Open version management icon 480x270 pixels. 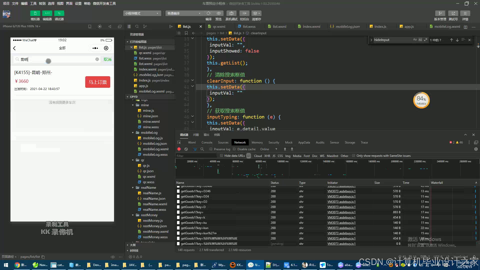(x=440, y=13)
